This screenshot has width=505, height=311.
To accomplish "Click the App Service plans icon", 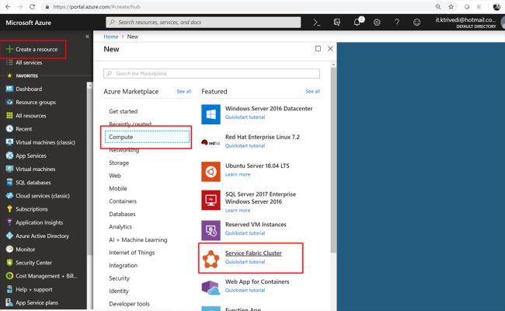I will (x=9, y=302).
